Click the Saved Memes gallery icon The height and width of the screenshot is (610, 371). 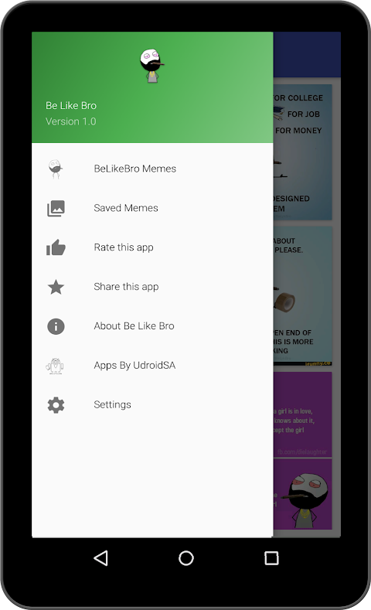pyautogui.click(x=56, y=208)
